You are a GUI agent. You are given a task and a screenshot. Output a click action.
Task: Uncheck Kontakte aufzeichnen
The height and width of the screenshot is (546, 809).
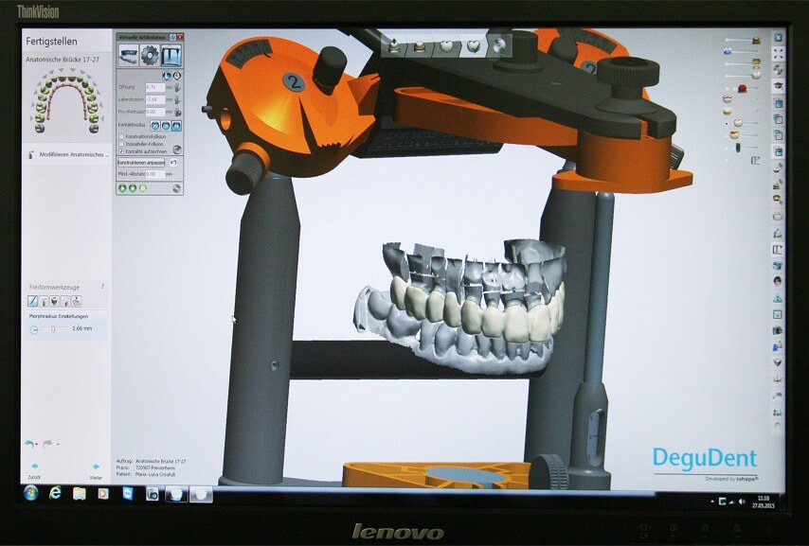122,151
